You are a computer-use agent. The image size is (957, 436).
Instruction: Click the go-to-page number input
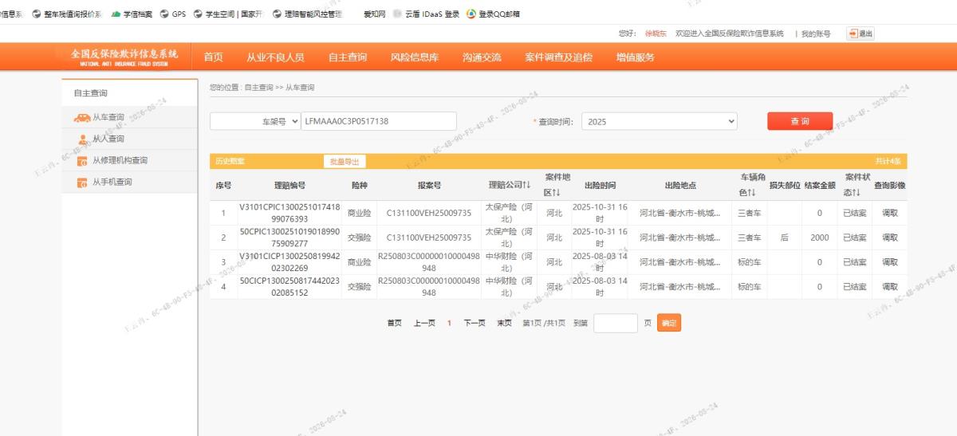click(x=616, y=323)
